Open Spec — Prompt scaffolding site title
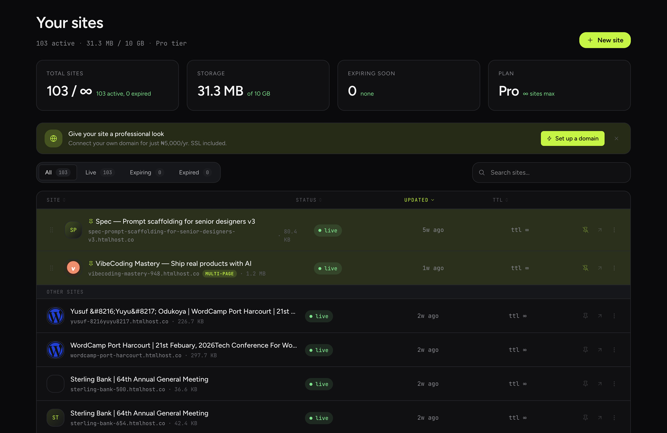Viewport: 667px width, 433px height. click(176, 221)
